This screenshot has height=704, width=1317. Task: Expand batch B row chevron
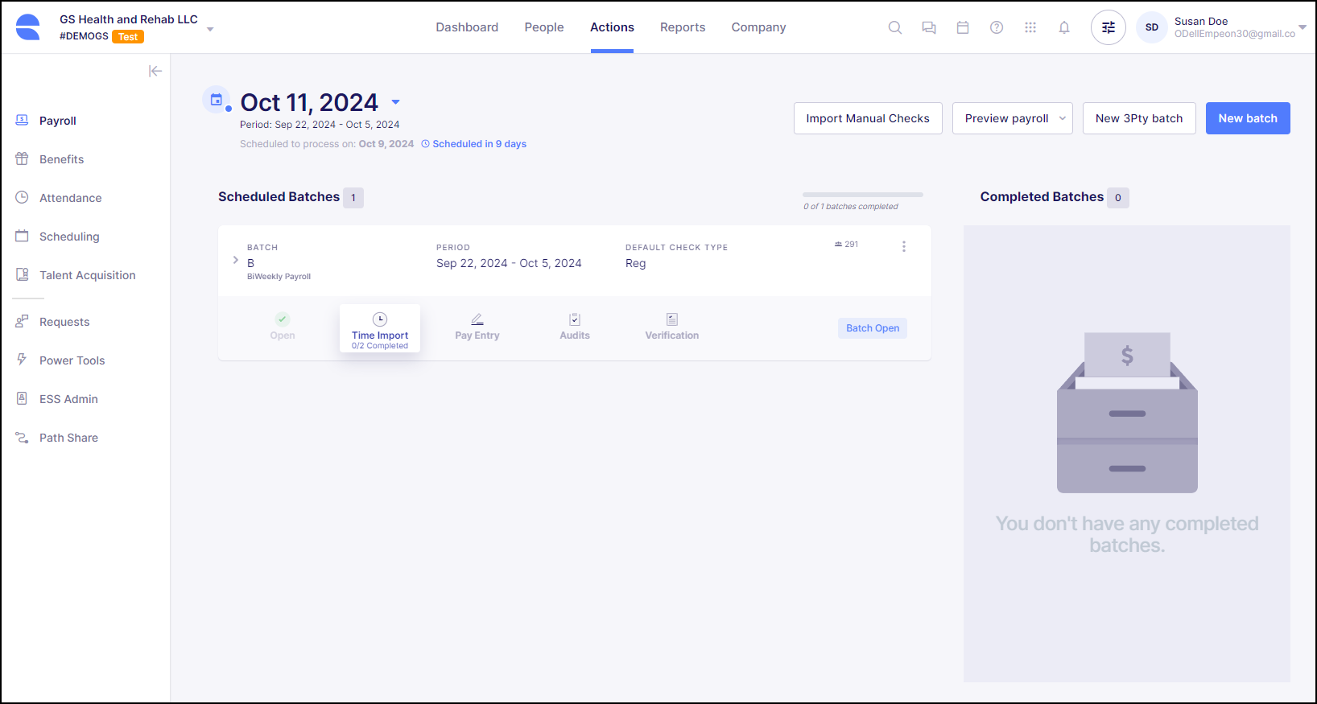(x=235, y=260)
